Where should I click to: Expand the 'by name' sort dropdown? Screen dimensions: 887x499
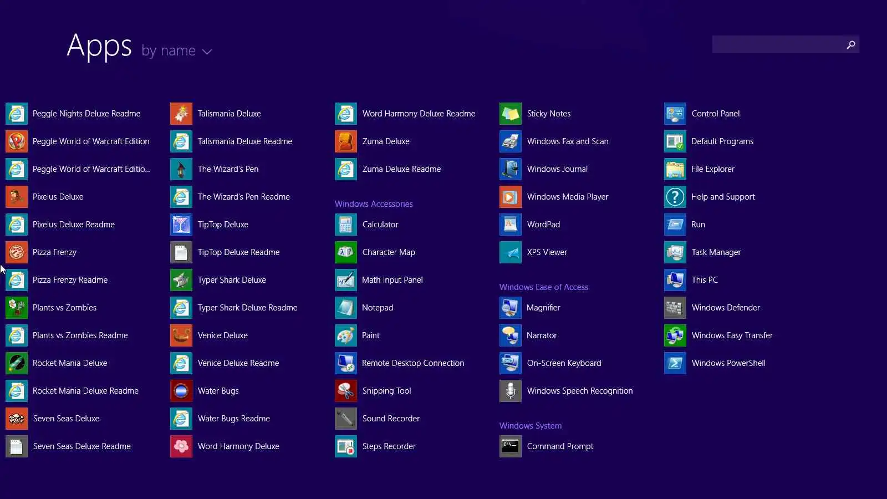(x=177, y=51)
